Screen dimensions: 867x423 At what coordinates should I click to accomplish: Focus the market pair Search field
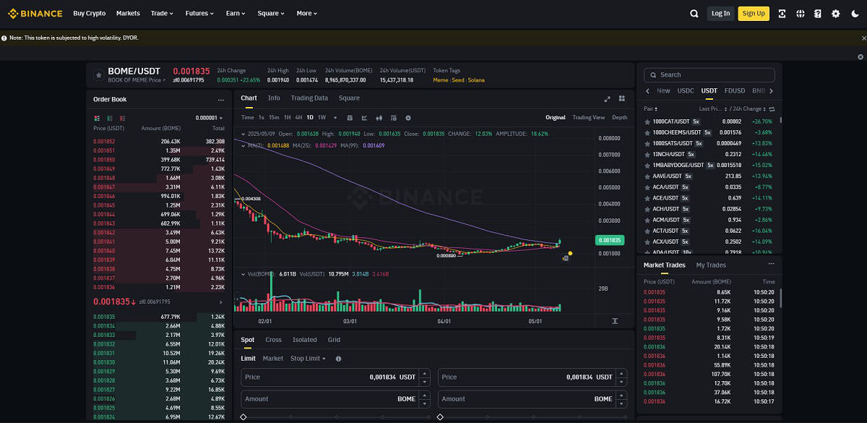(x=709, y=74)
